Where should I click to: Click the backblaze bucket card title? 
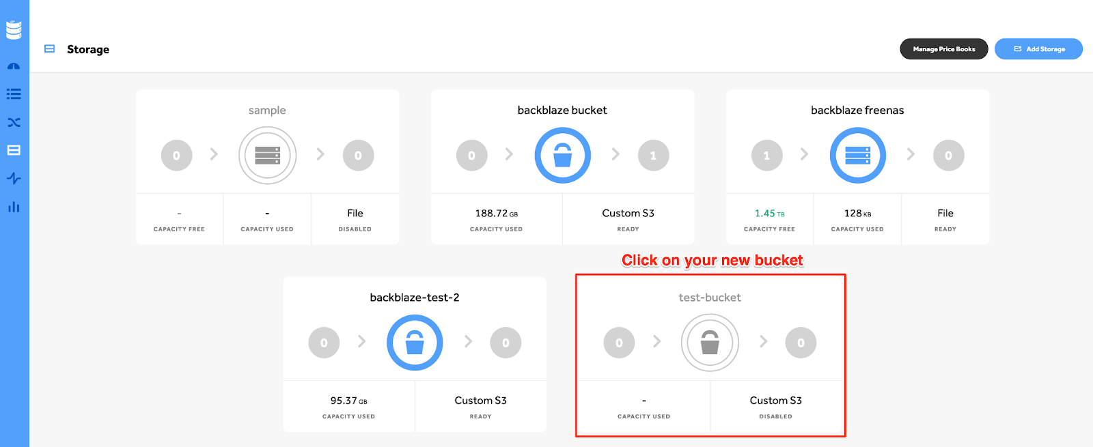click(562, 111)
